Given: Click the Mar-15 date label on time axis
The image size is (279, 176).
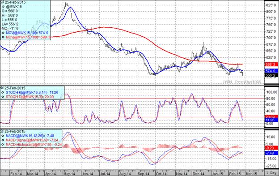Looking at the screenshot, I should [251, 174].
